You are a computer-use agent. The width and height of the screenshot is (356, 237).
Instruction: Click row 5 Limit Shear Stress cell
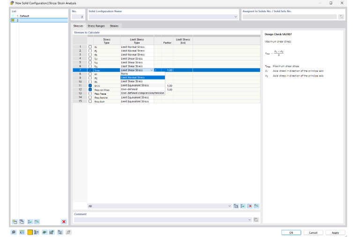click(137, 62)
